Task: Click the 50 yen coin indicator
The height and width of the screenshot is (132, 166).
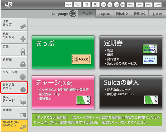Action: coord(110,5)
